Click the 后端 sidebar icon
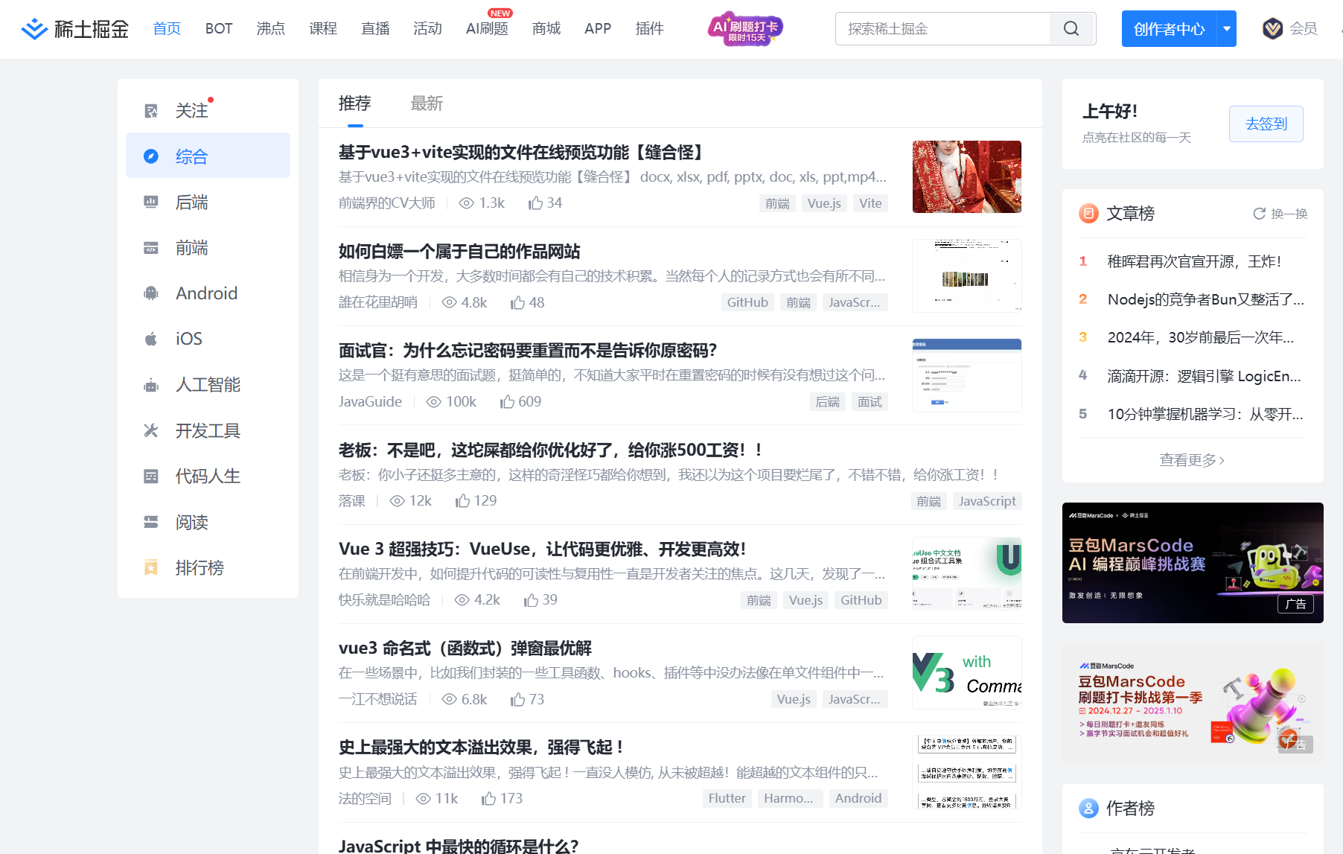Image resolution: width=1343 pixels, height=854 pixels. 151,202
